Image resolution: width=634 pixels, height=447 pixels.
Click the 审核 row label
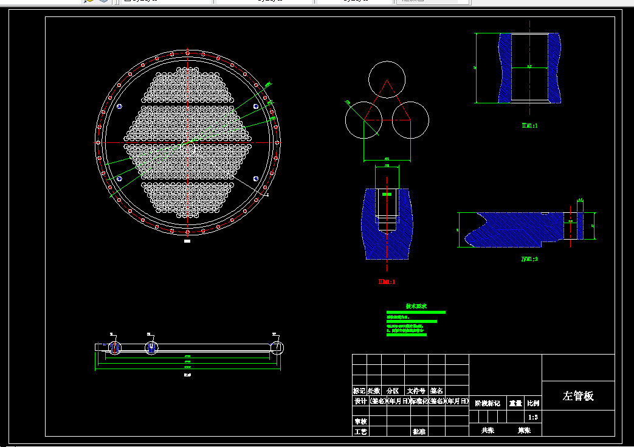tap(360, 421)
